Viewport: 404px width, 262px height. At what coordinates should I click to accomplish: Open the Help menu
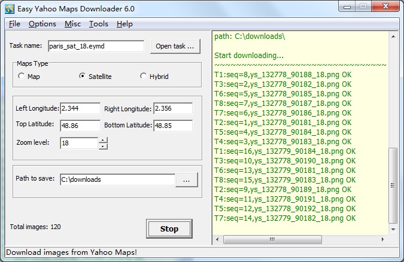[x=124, y=24]
